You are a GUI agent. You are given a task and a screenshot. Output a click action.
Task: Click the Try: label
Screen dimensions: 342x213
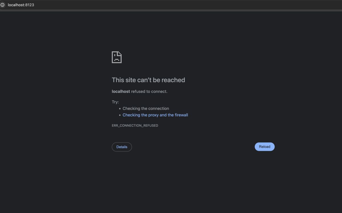tap(115, 102)
